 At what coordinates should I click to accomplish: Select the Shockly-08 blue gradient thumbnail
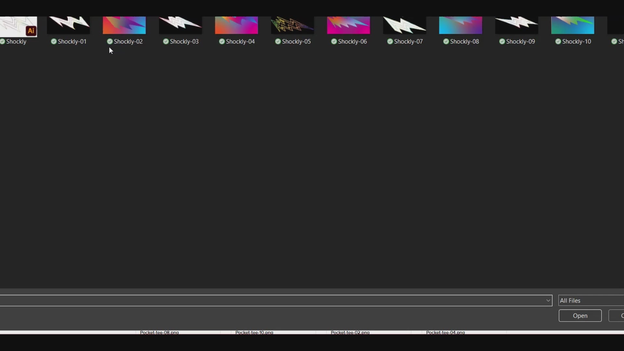461,25
